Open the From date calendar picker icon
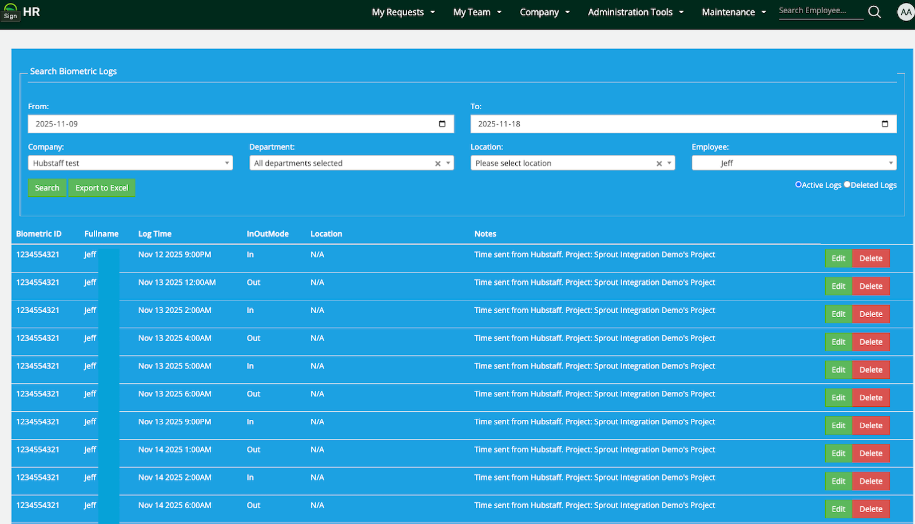The width and height of the screenshot is (915, 524). click(x=442, y=124)
